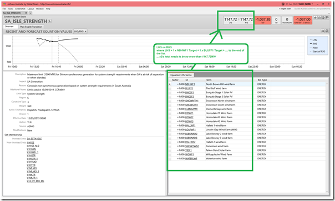
Task: Click the LHS legend entry
Action: [x=313, y=40]
